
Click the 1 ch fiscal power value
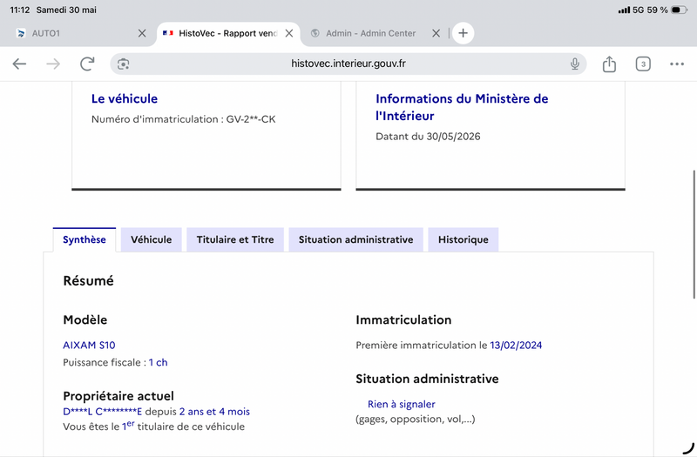159,362
